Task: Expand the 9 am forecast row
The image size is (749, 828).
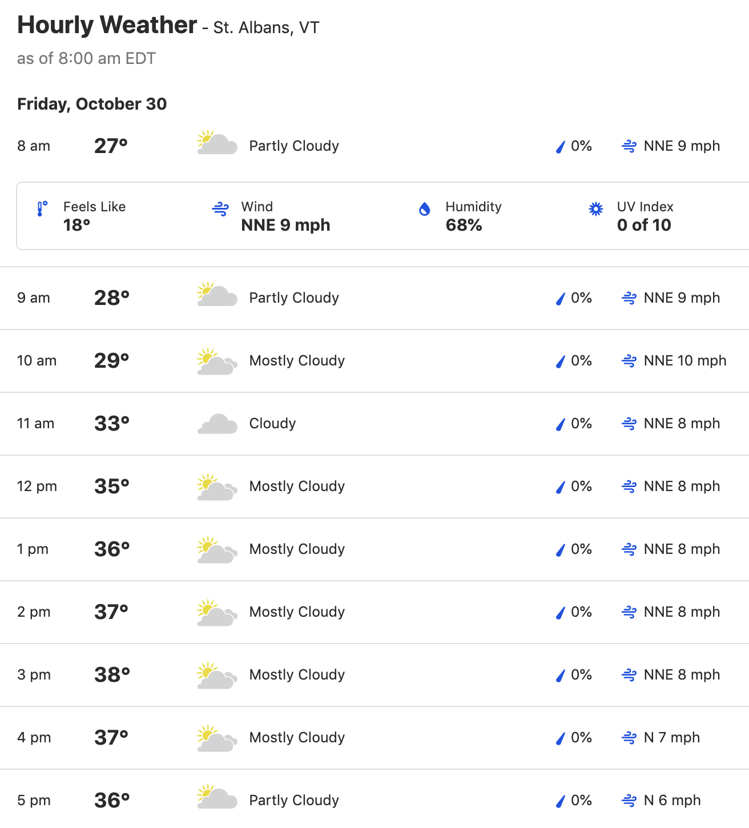Action: (x=374, y=298)
